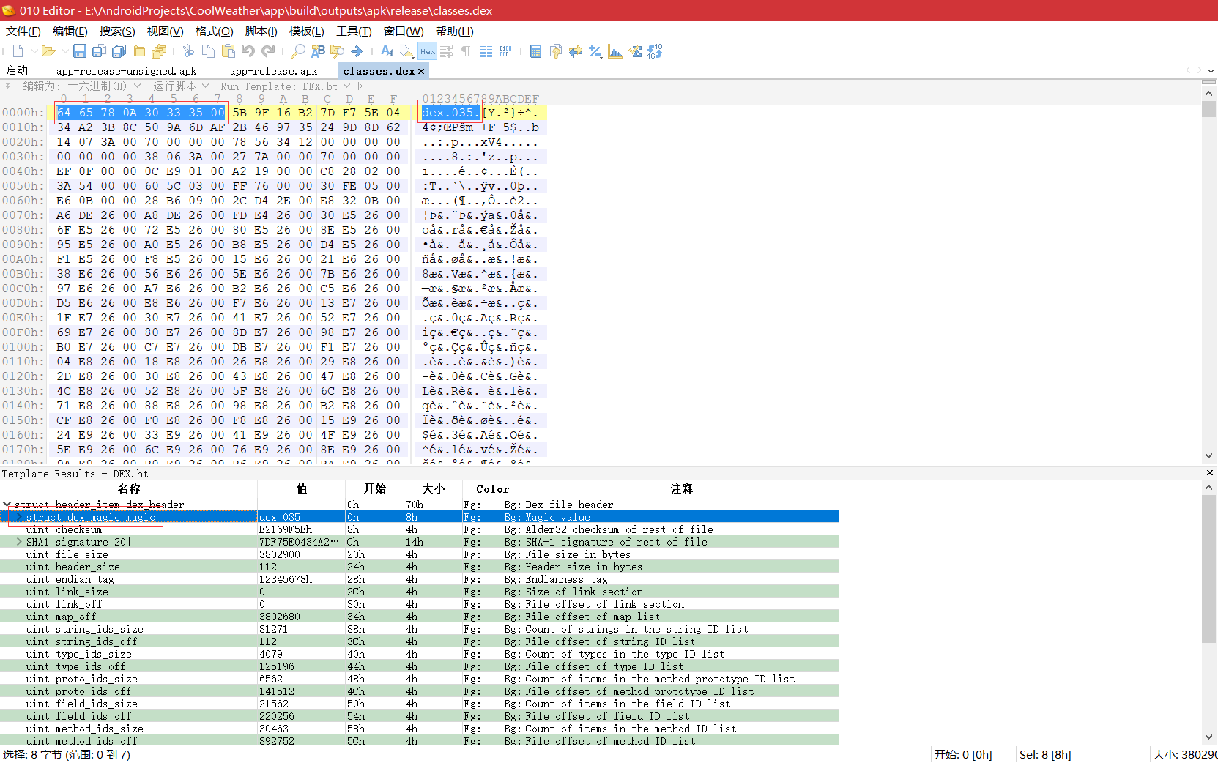Select the uint file_size row
Image resolution: width=1218 pixels, height=763 pixels.
(x=419, y=554)
